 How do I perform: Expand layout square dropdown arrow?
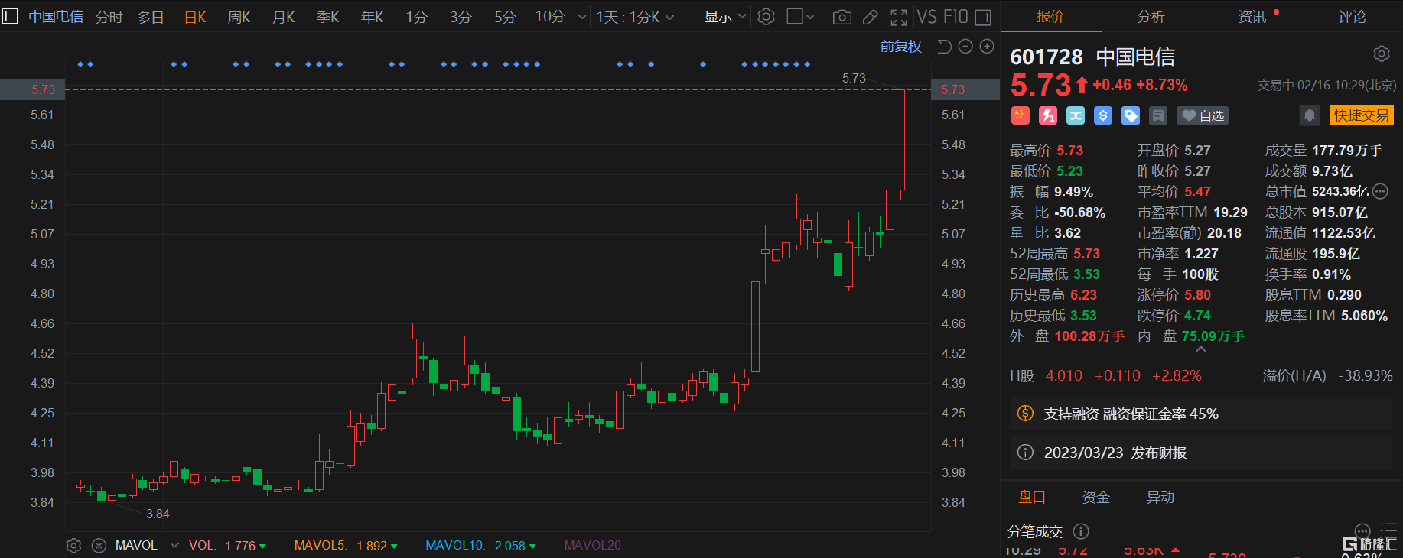811,17
